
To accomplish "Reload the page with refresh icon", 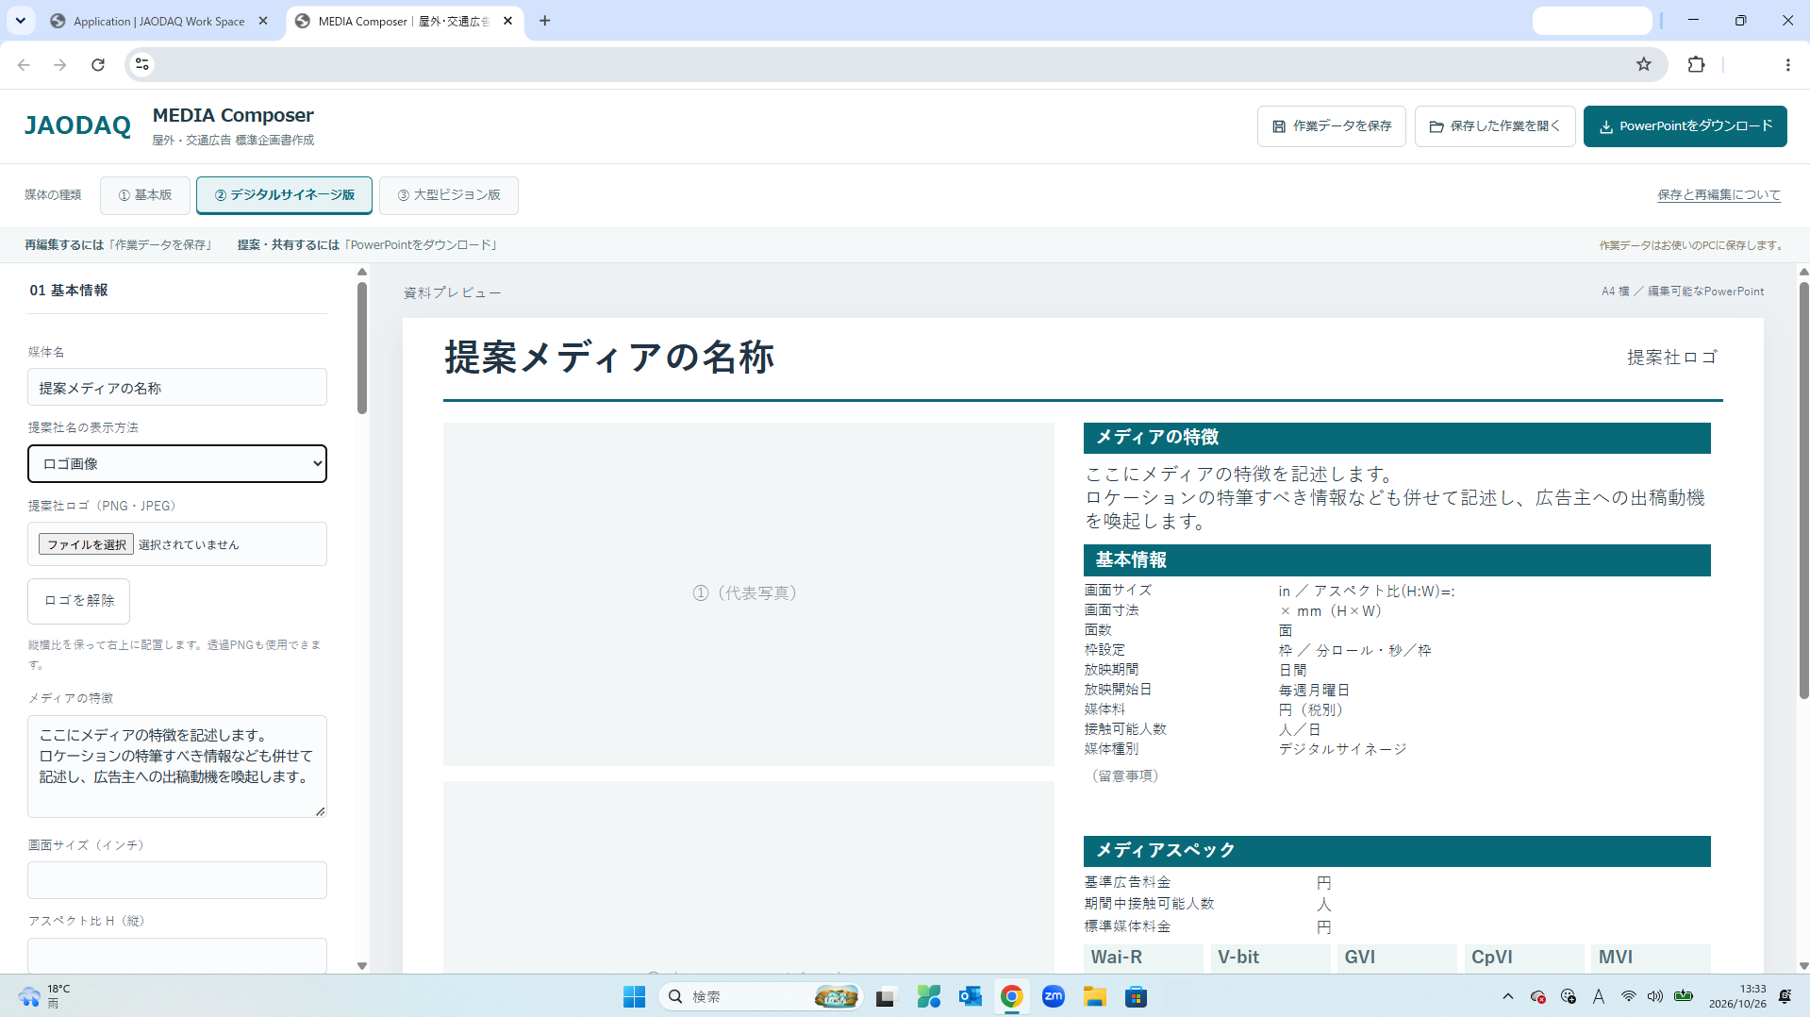I will click(98, 64).
